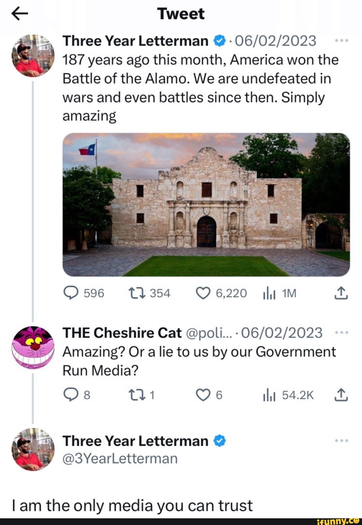Reply to the Alamo tweet
The width and height of the screenshot is (362, 525).
click(70, 293)
